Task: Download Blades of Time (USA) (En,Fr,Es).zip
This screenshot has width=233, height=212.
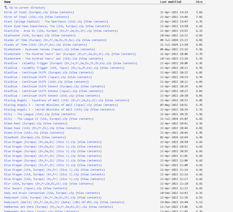Action: [x=32, y=45]
